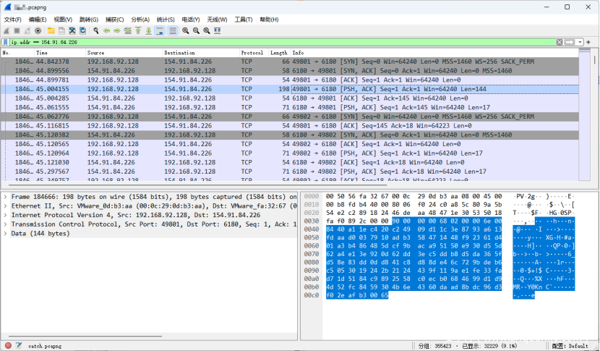Open the 分析(A) menu

[x=140, y=20]
